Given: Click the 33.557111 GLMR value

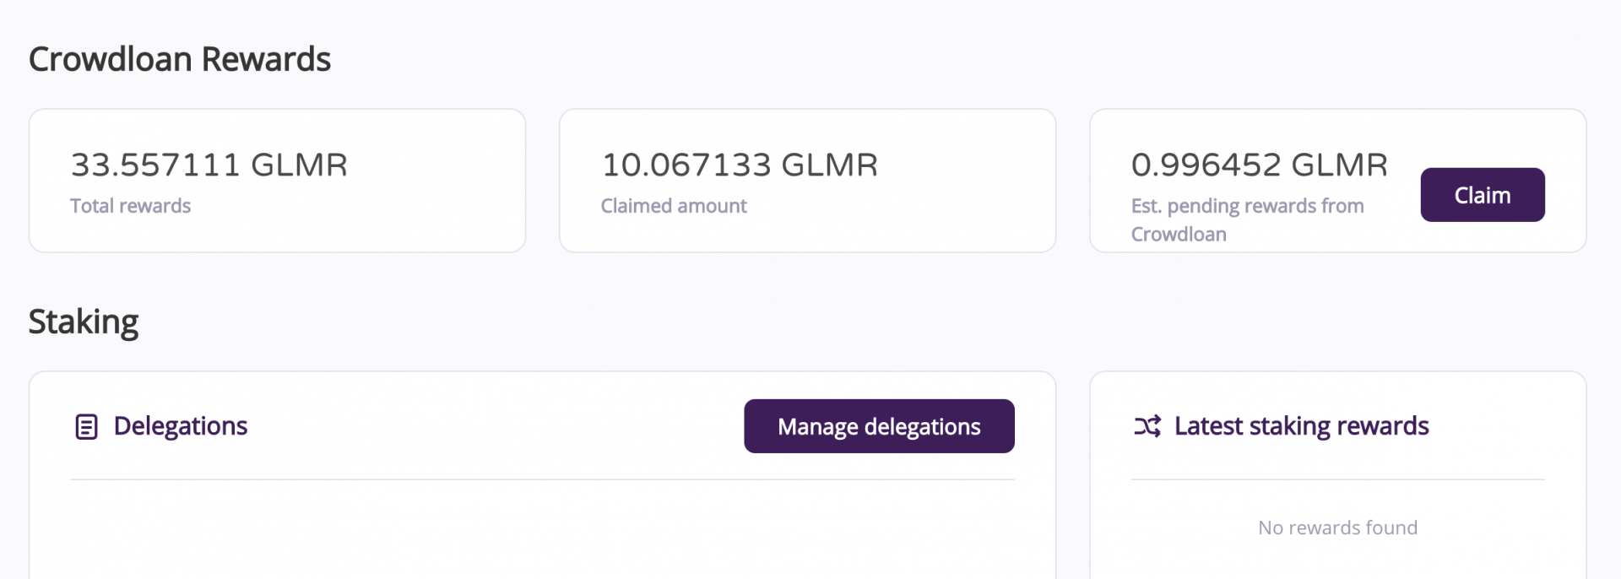Looking at the screenshot, I should pos(209,165).
